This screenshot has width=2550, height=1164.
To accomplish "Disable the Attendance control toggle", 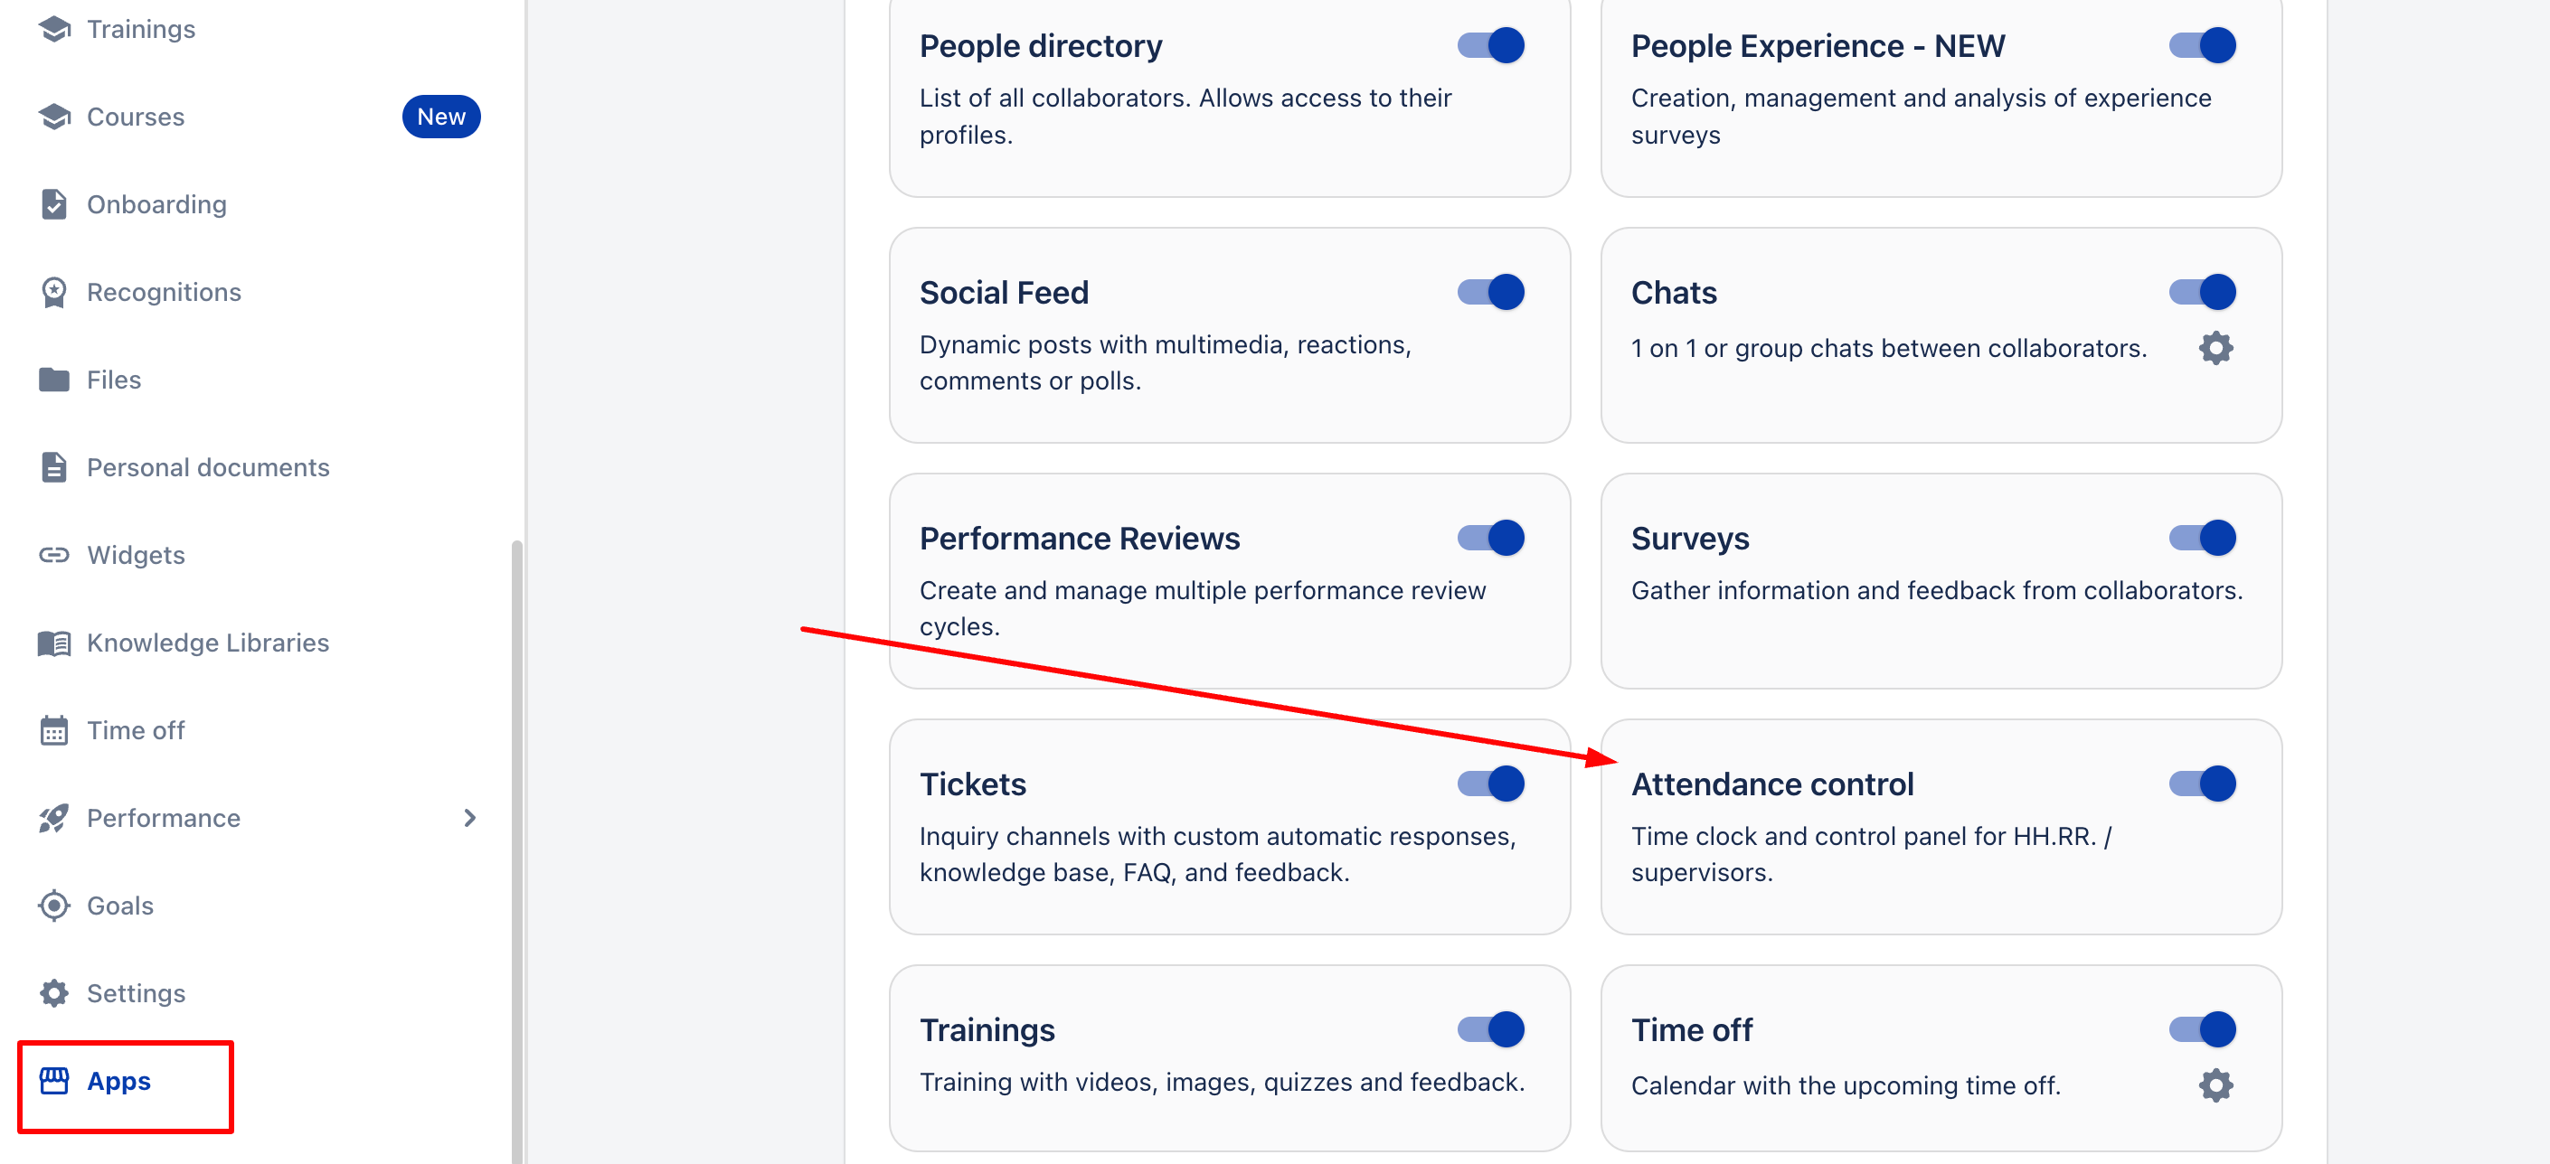I will point(2202,784).
